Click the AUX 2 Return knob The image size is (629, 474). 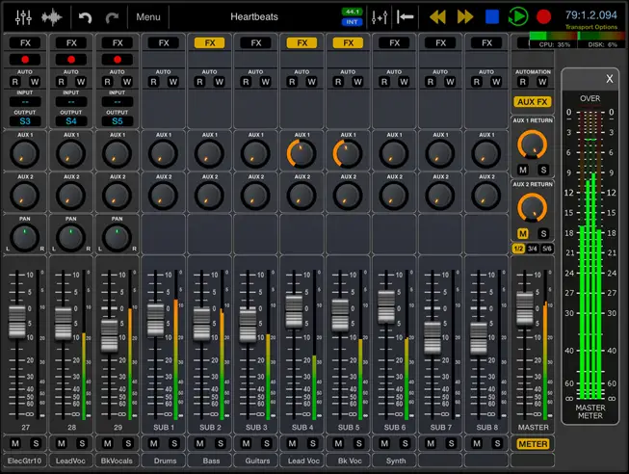click(533, 207)
